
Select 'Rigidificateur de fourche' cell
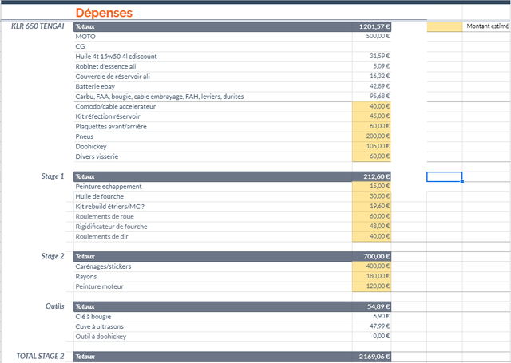pyautogui.click(x=213, y=227)
